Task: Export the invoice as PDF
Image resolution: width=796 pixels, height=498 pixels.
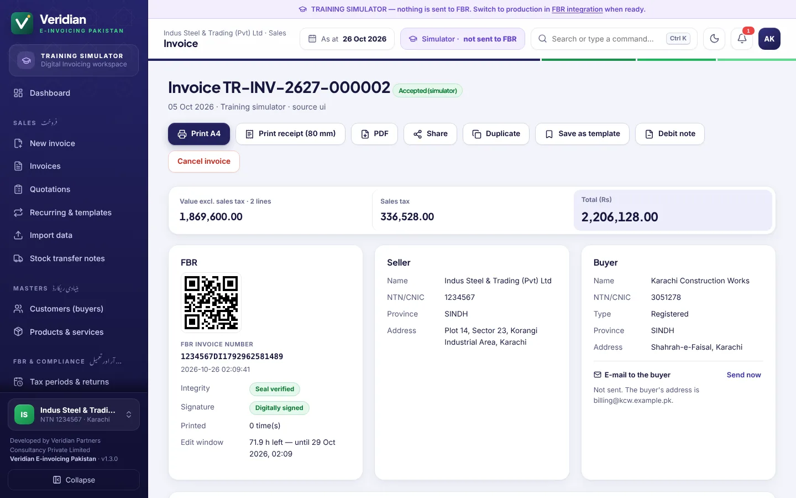Action: tap(374, 134)
